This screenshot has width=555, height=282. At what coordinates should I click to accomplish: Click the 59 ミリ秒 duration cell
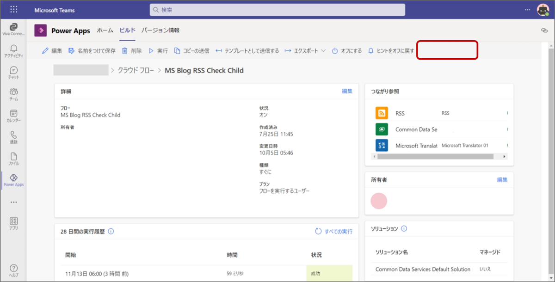234,274
